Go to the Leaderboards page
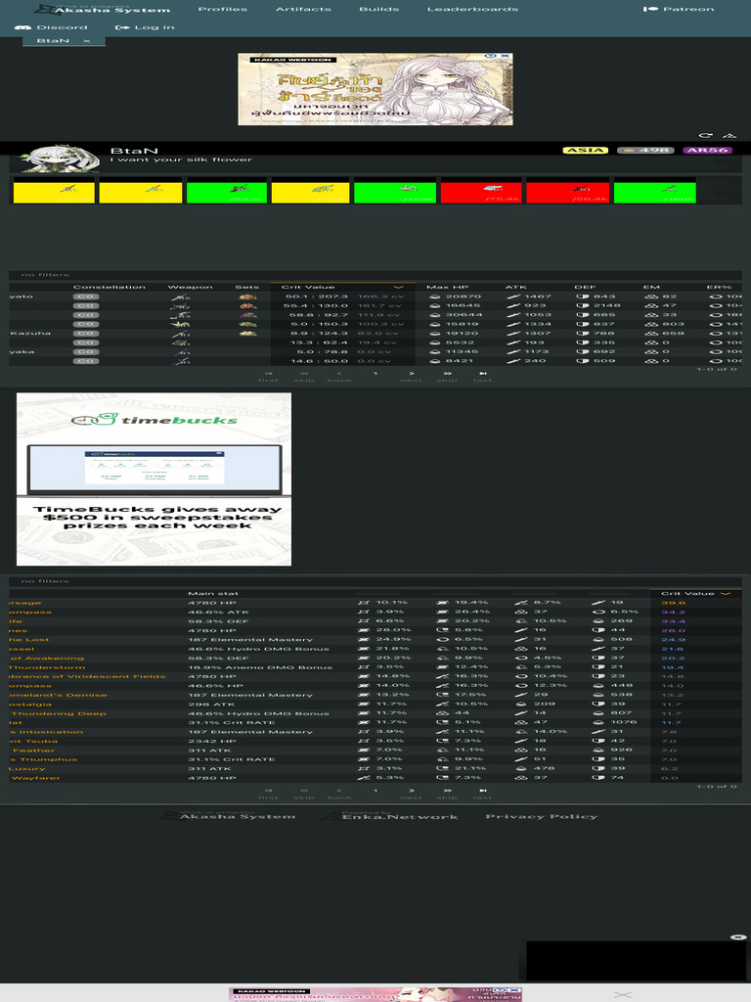The height and width of the screenshot is (1002, 751). (x=472, y=9)
